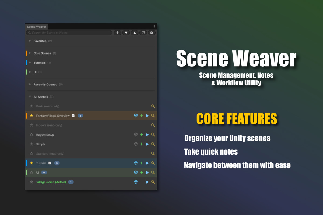Click play arrow on Tutorial scene row

[147, 163]
